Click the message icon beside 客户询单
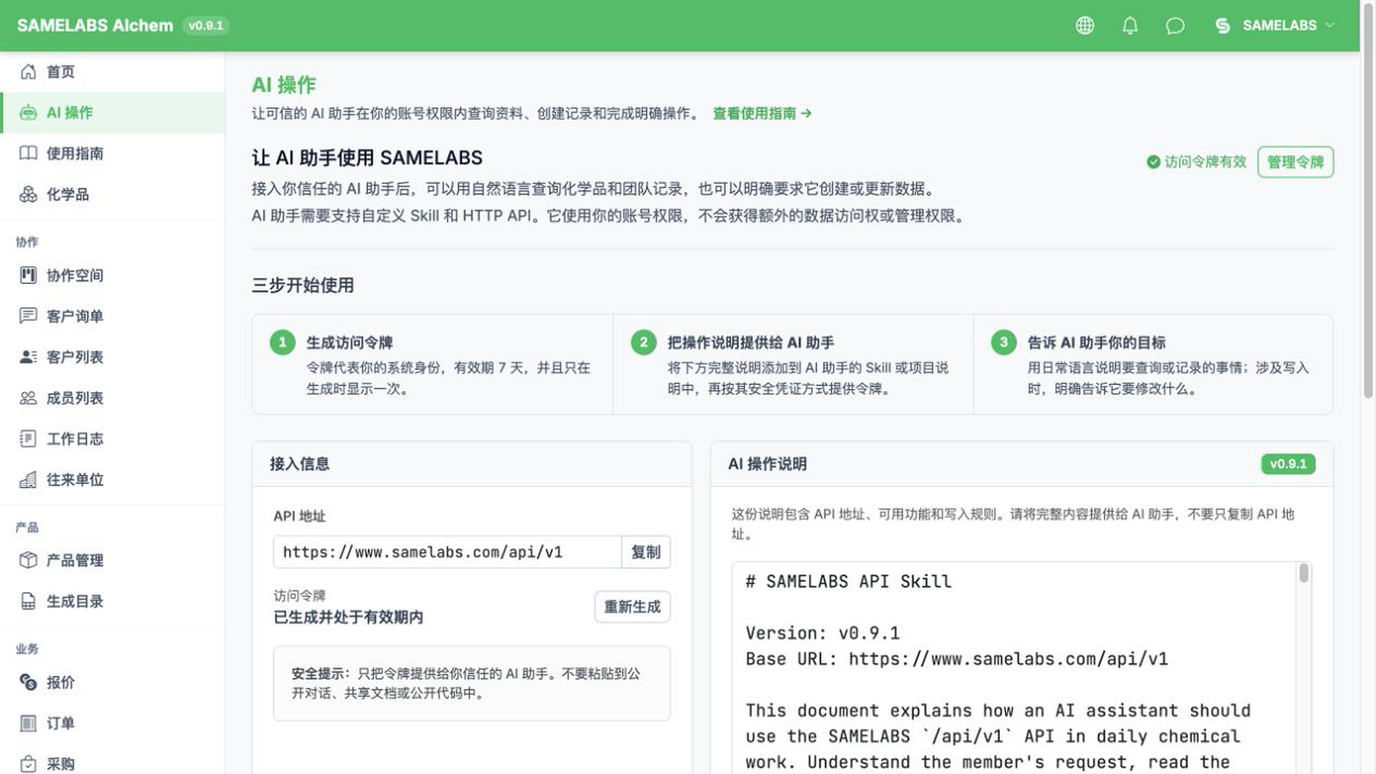1376x774 pixels. pyautogui.click(x=28, y=316)
